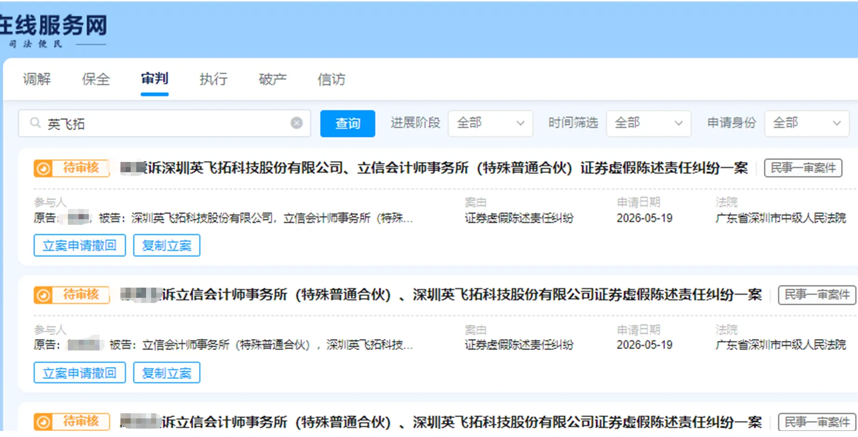This screenshot has height=437, width=858.
Task: Click the 待审核 status icon of first case
Action: (x=43, y=168)
